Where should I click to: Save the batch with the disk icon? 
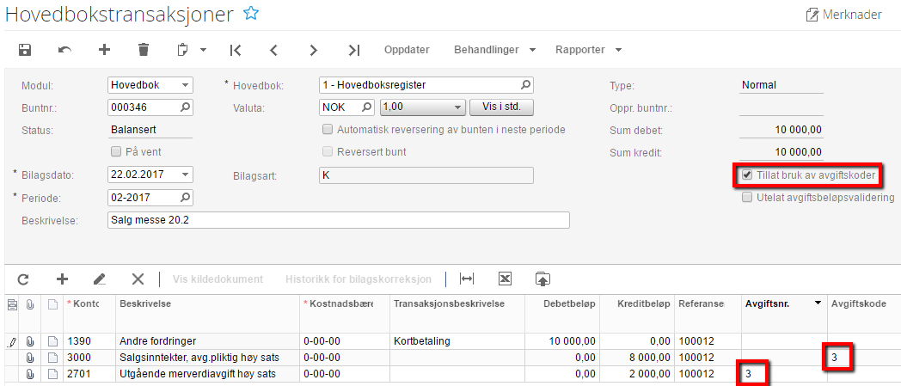pos(25,50)
